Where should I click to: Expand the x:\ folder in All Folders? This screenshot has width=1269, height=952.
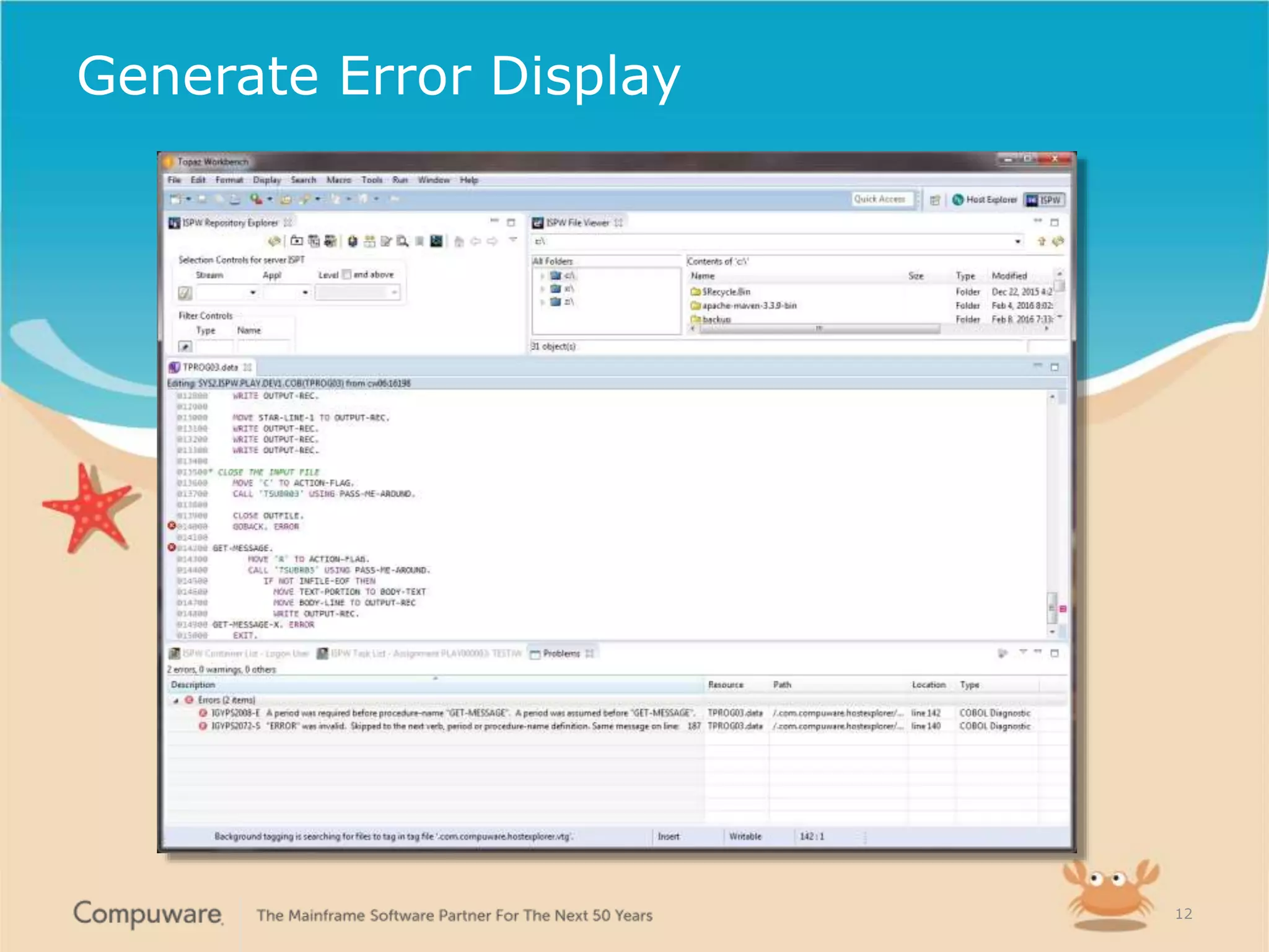pos(543,289)
